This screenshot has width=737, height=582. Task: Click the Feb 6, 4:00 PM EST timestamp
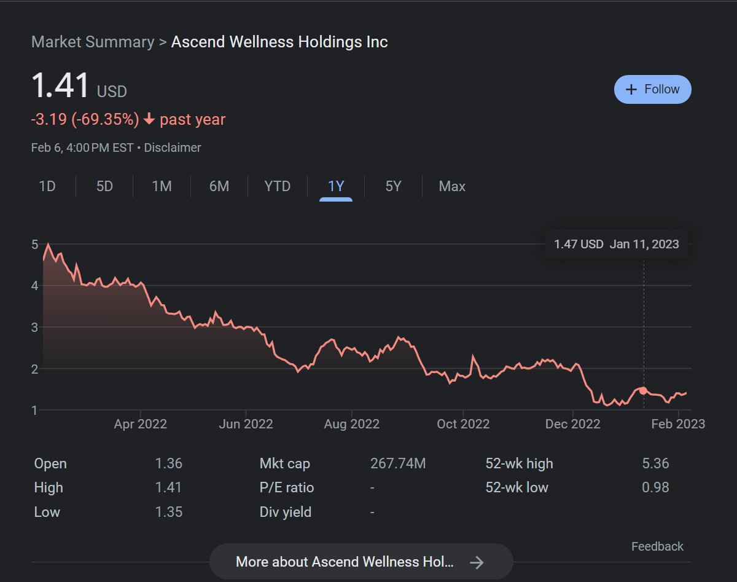coord(82,147)
